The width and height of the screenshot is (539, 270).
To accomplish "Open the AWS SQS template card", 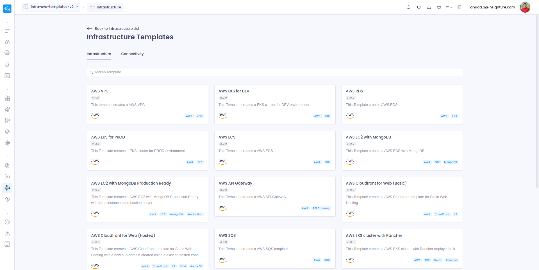I will click(x=275, y=249).
